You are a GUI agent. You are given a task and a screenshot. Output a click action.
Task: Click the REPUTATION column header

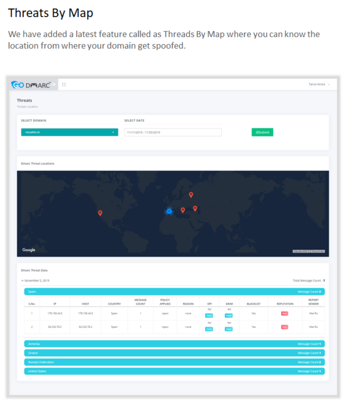(x=285, y=304)
